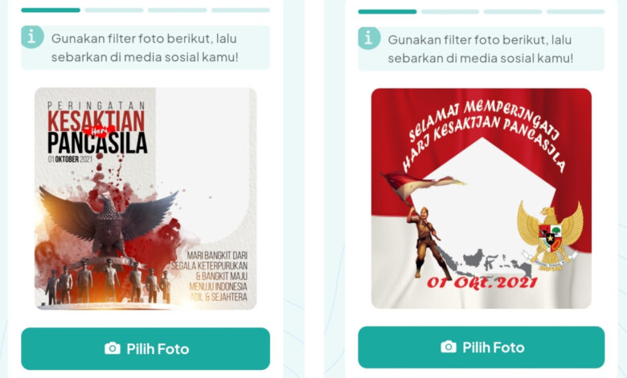
Task: Click second progress step in right panel
Action: (450, 11)
